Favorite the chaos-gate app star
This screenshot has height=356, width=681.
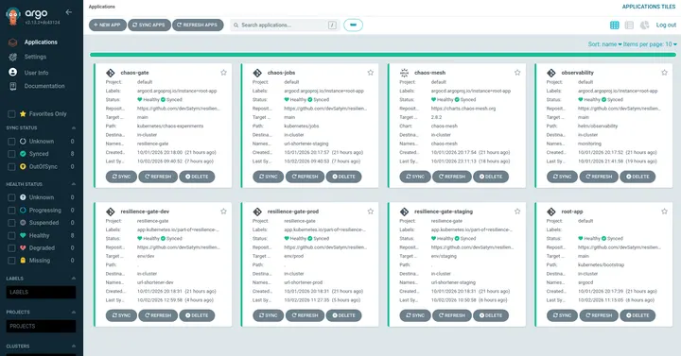(x=223, y=73)
